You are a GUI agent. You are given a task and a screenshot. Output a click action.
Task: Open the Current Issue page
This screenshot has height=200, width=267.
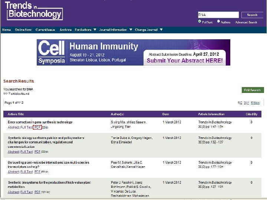46,30
